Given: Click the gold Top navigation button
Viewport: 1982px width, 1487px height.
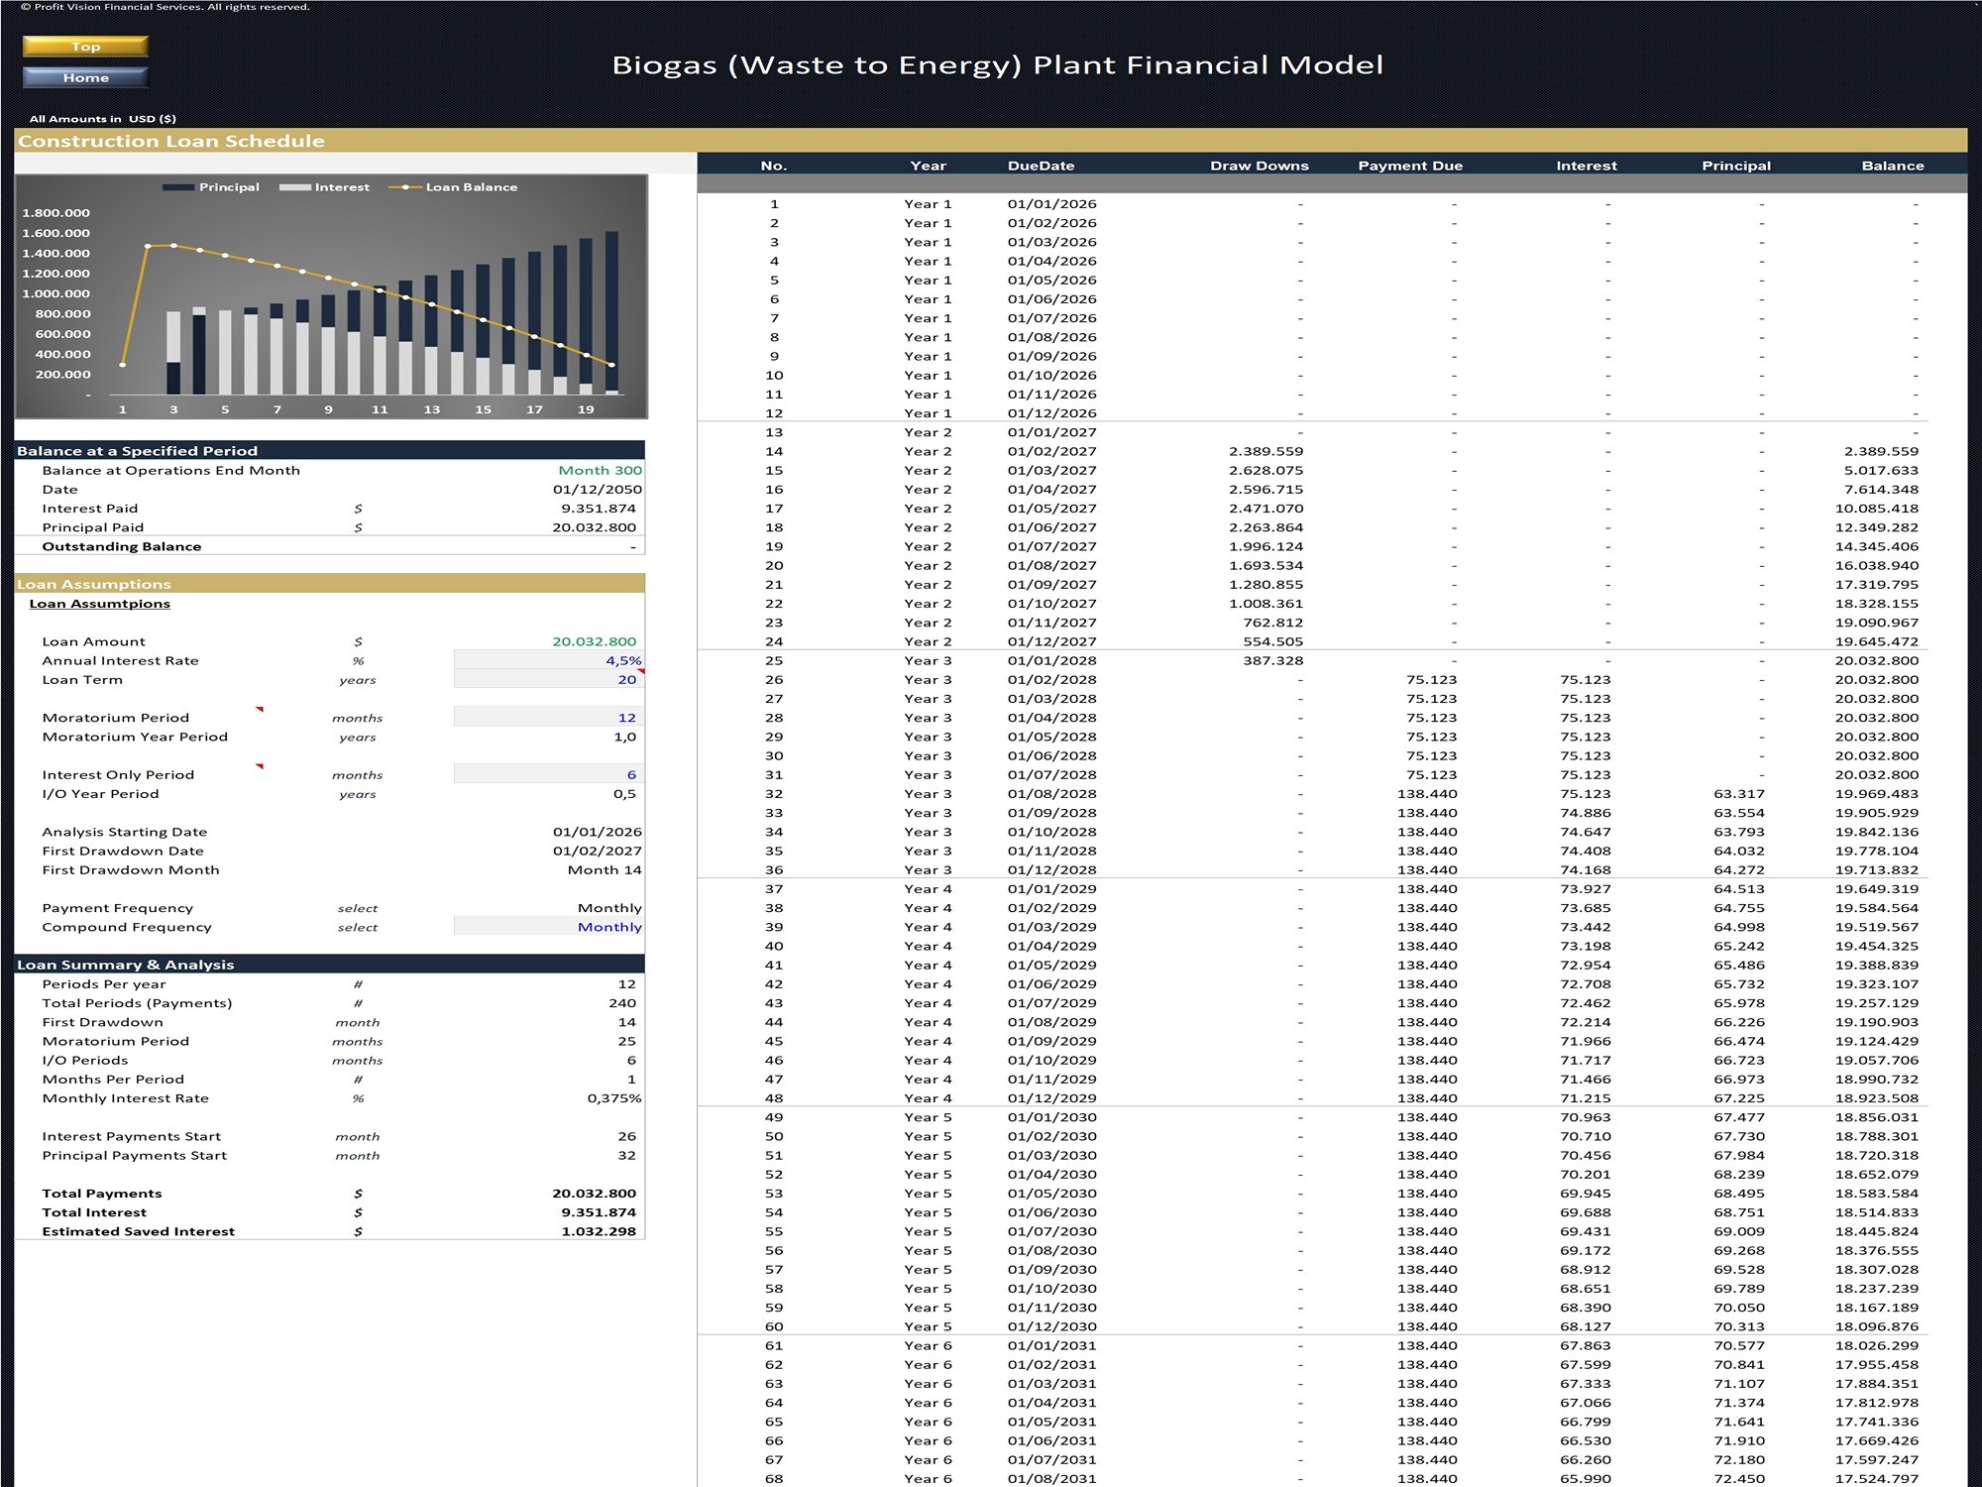Looking at the screenshot, I should (x=85, y=46).
